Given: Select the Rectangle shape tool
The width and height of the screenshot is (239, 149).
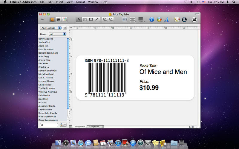Looking at the screenshot, I should (x=91, y=19).
